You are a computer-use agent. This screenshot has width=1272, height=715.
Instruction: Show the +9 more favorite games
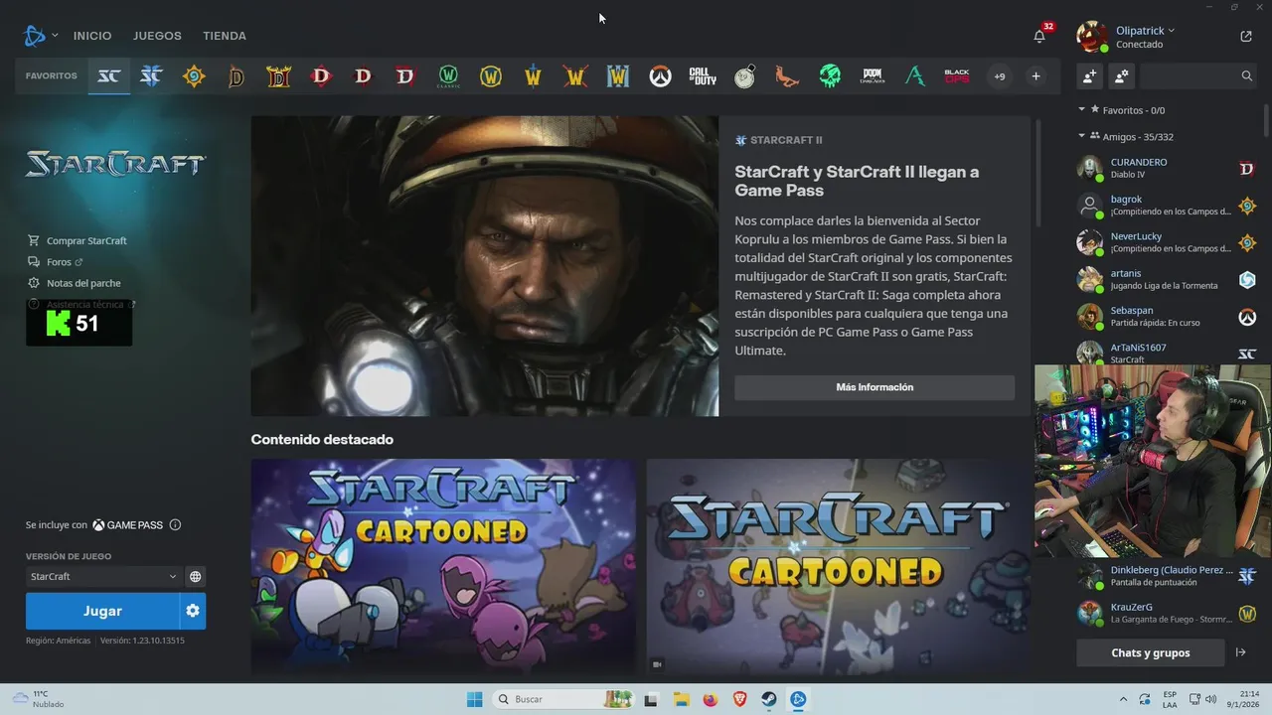1000,76
